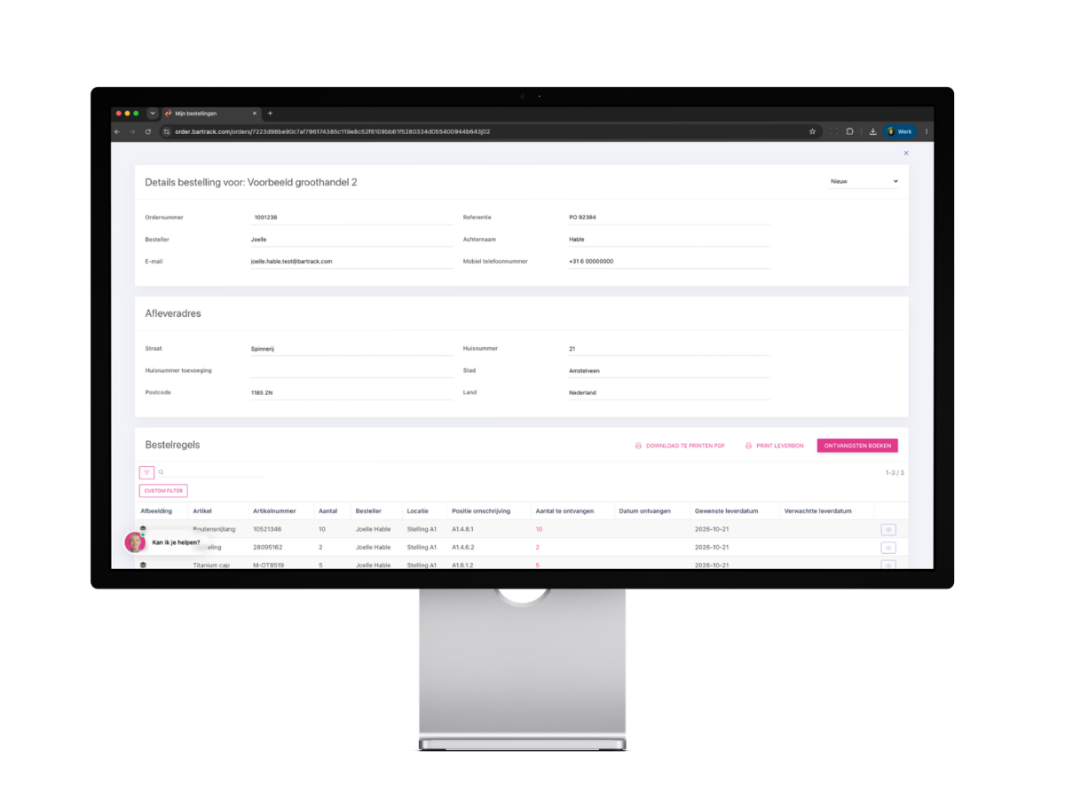1065x799 pixels.
Task: Close the Mijn bestellingen tab
Action: pyautogui.click(x=255, y=114)
